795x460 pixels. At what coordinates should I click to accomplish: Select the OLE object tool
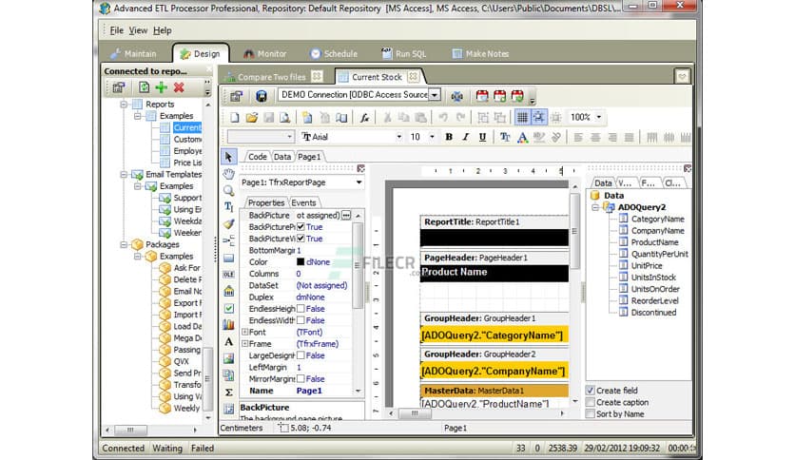(228, 274)
